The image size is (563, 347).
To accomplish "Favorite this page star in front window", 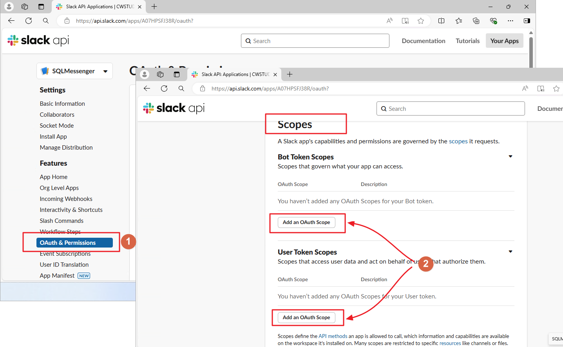I will 556,89.
